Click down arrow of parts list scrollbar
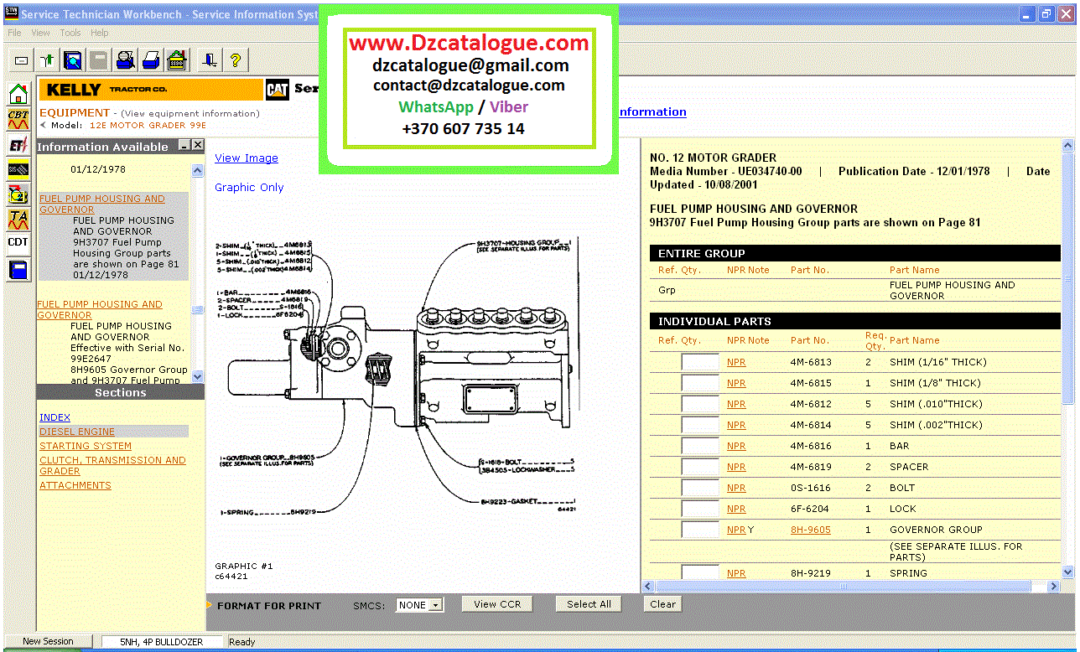 (1067, 572)
